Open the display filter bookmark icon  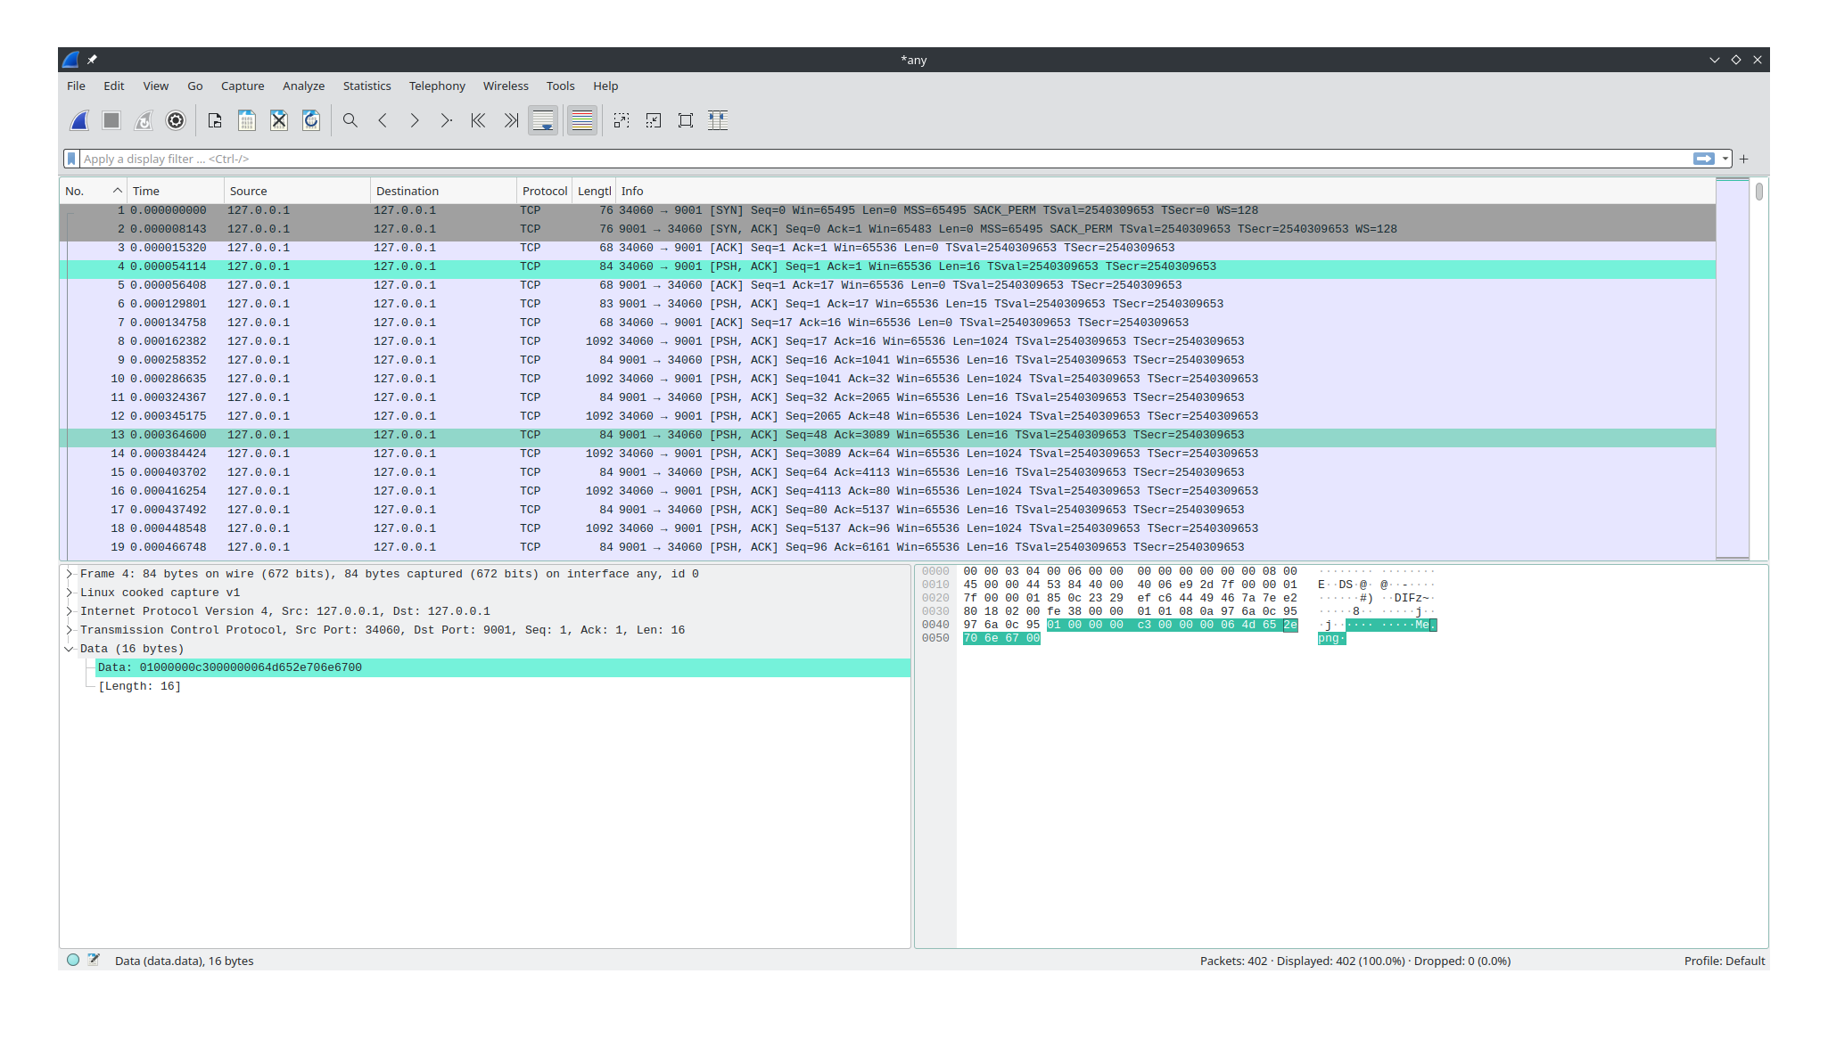[71, 159]
